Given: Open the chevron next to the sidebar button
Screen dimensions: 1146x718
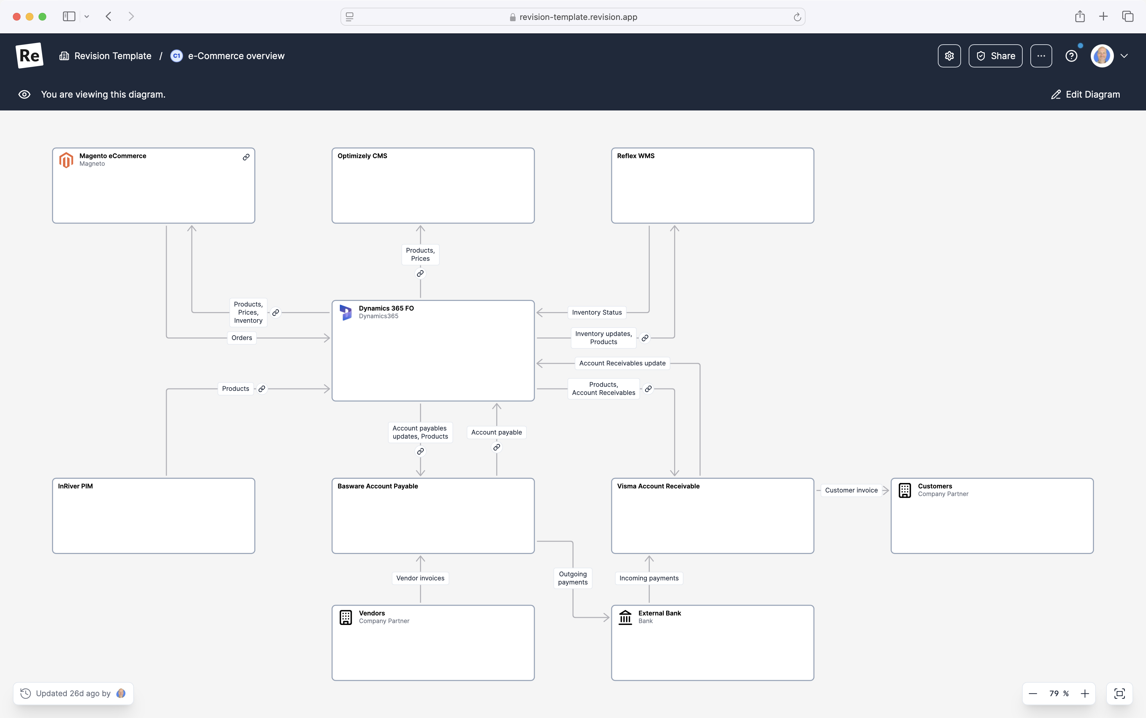Looking at the screenshot, I should (x=86, y=16).
